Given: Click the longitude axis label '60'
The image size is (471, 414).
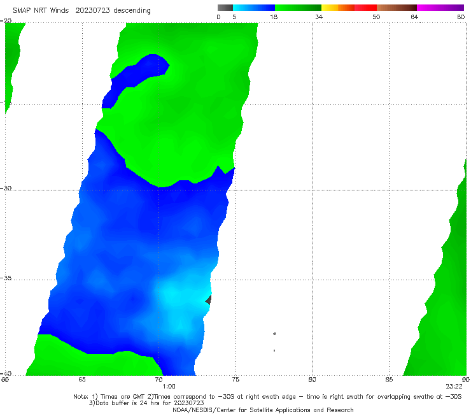Looking at the screenshot, I should coord(5,380).
